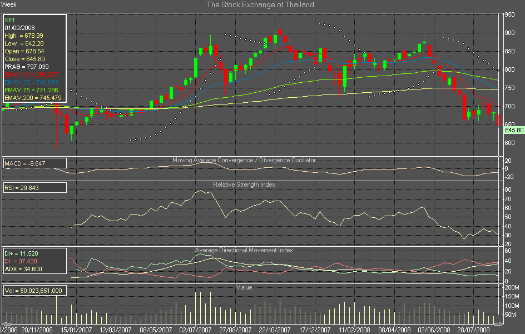Click the 'DI+ = 11.520' label

[x=22, y=253]
